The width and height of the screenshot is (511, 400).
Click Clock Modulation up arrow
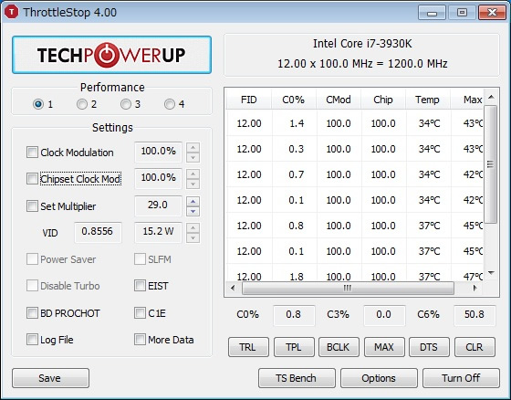click(193, 147)
